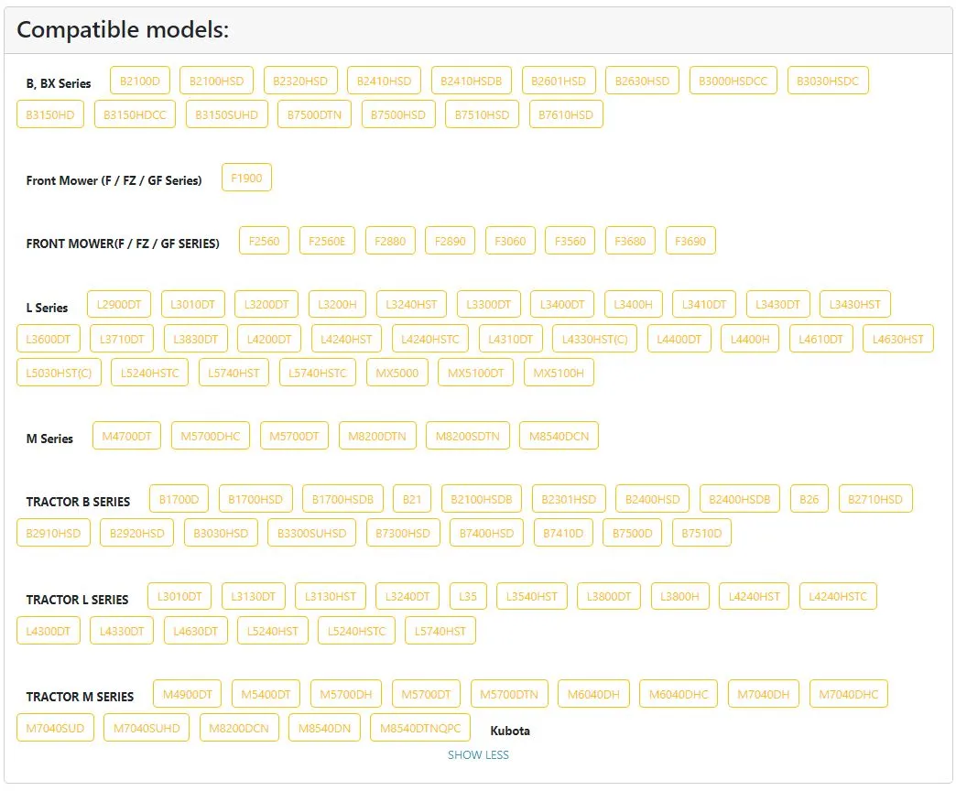Pick the M8540DCN model tag
The image size is (956, 791).
[559, 437]
